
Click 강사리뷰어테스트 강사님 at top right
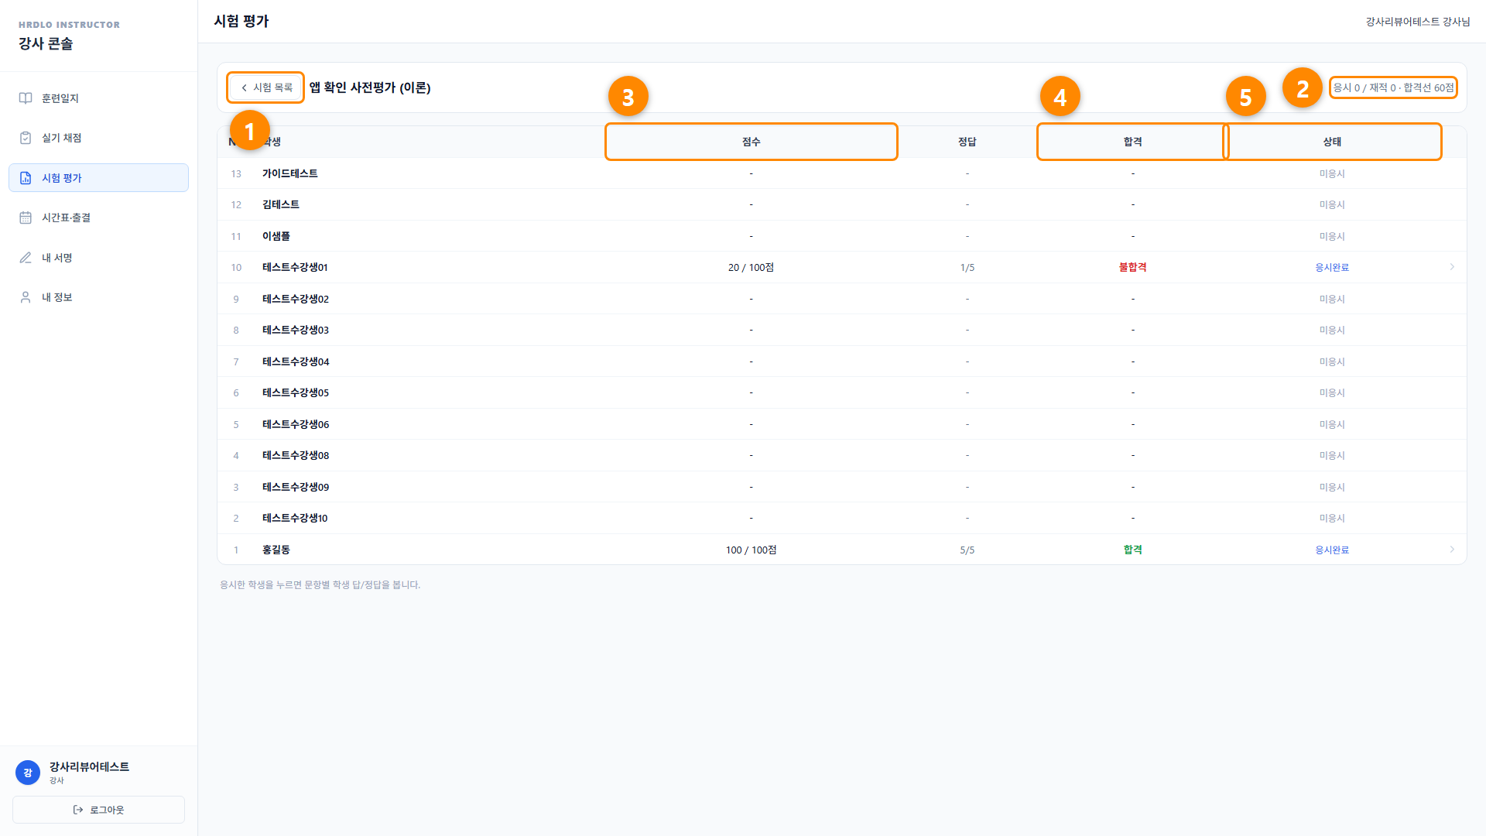point(1418,22)
